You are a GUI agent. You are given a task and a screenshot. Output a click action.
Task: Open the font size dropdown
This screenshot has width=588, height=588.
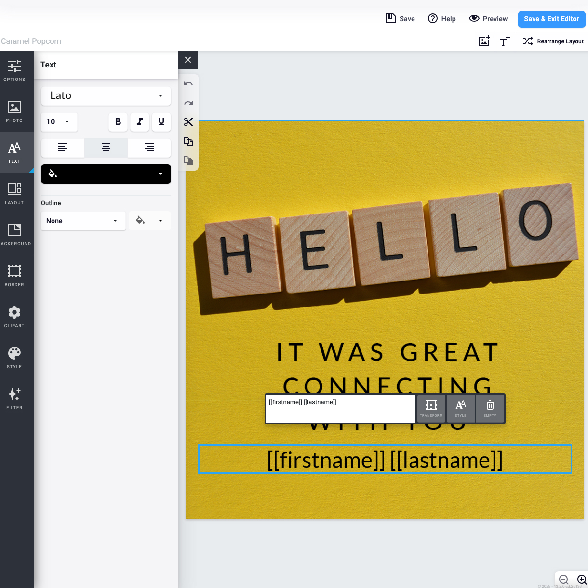click(59, 122)
